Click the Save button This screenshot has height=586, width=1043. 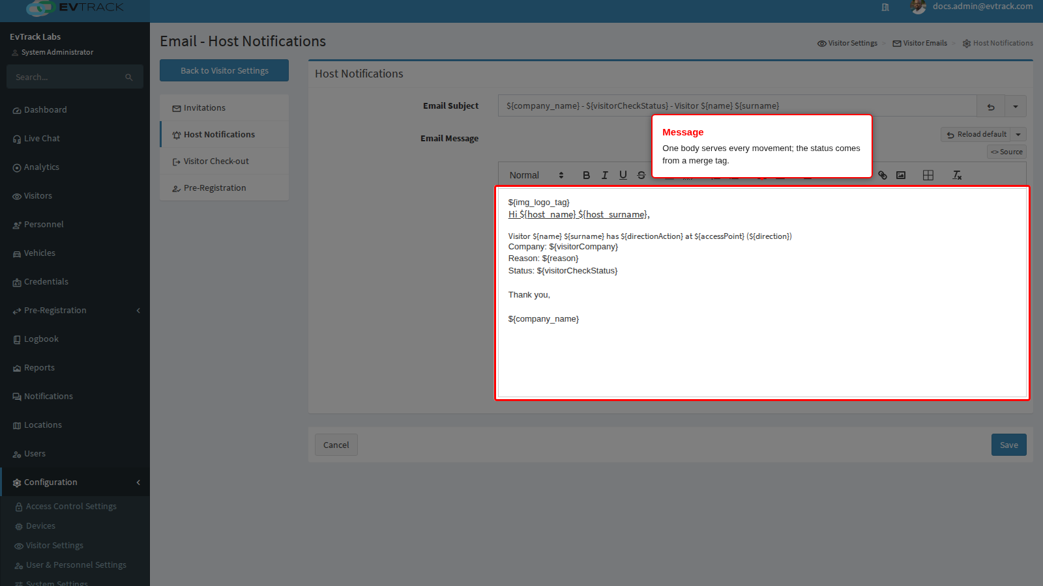coord(1009,445)
